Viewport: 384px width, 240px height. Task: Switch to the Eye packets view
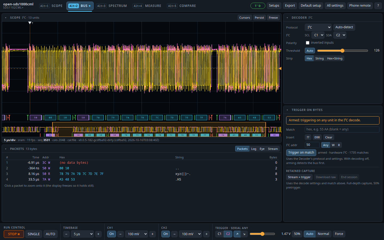pyautogui.click(x=262, y=149)
